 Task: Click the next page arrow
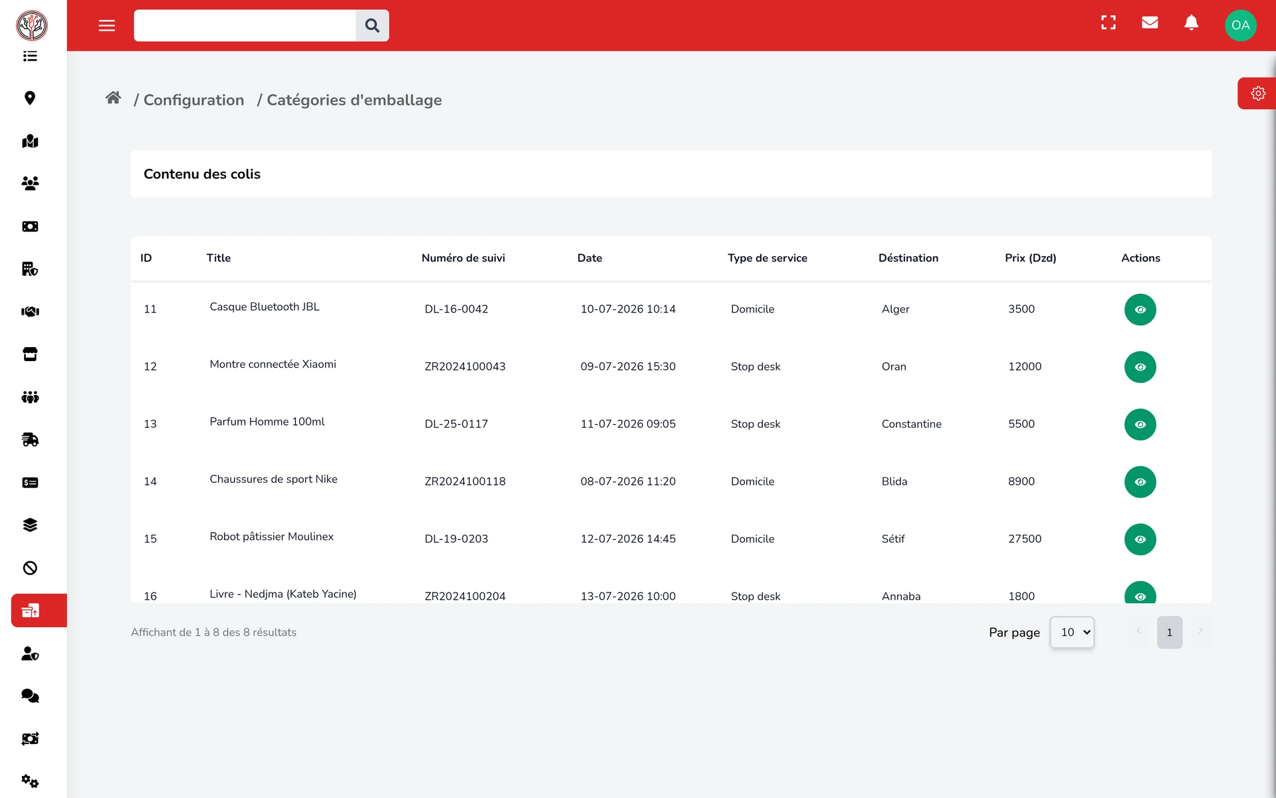[x=1200, y=630]
